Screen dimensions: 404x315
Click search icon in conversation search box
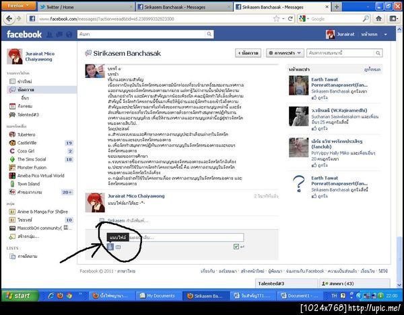click(x=378, y=53)
